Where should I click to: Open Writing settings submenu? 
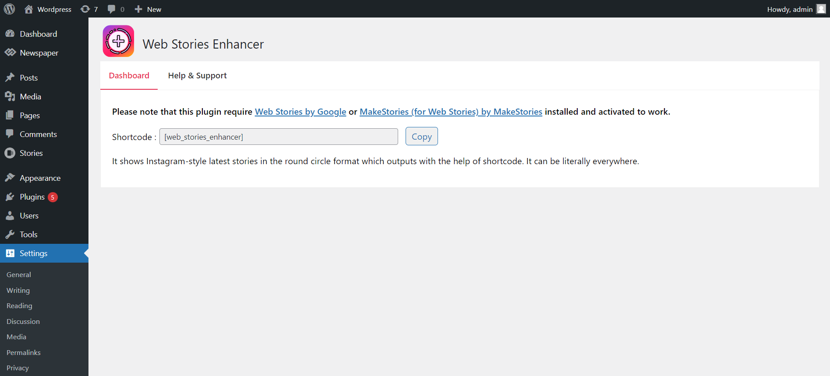[x=18, y=290]
